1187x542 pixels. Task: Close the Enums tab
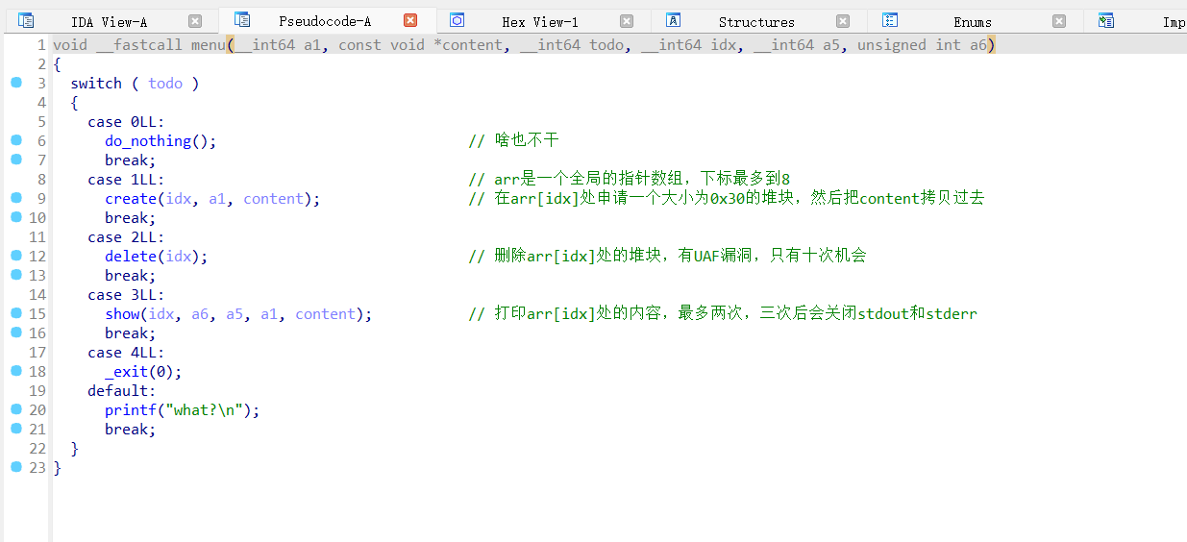[1059, 21]
